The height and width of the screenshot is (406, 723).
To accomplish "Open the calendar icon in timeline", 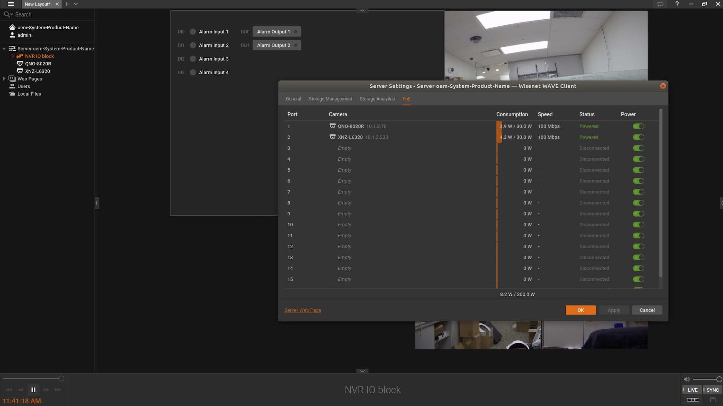I will tap(713, 400).
